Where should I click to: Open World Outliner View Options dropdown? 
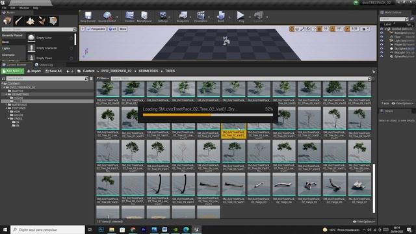tap(402, 103)
